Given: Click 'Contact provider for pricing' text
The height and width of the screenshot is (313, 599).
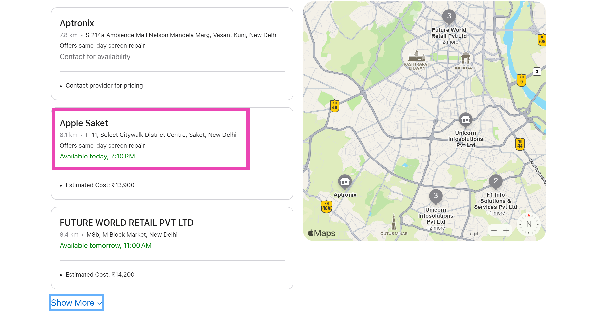Looking at the screenshot, I should [104, 86].
